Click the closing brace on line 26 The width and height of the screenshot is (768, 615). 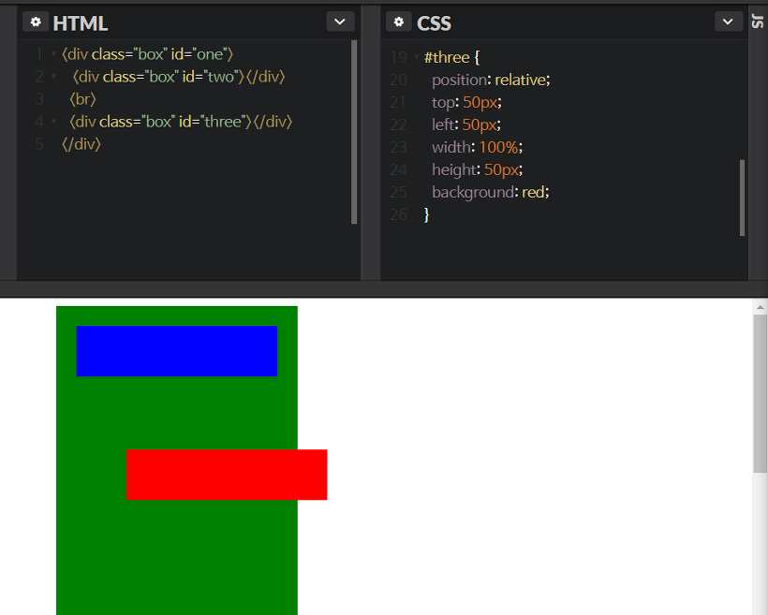point(426,214)
